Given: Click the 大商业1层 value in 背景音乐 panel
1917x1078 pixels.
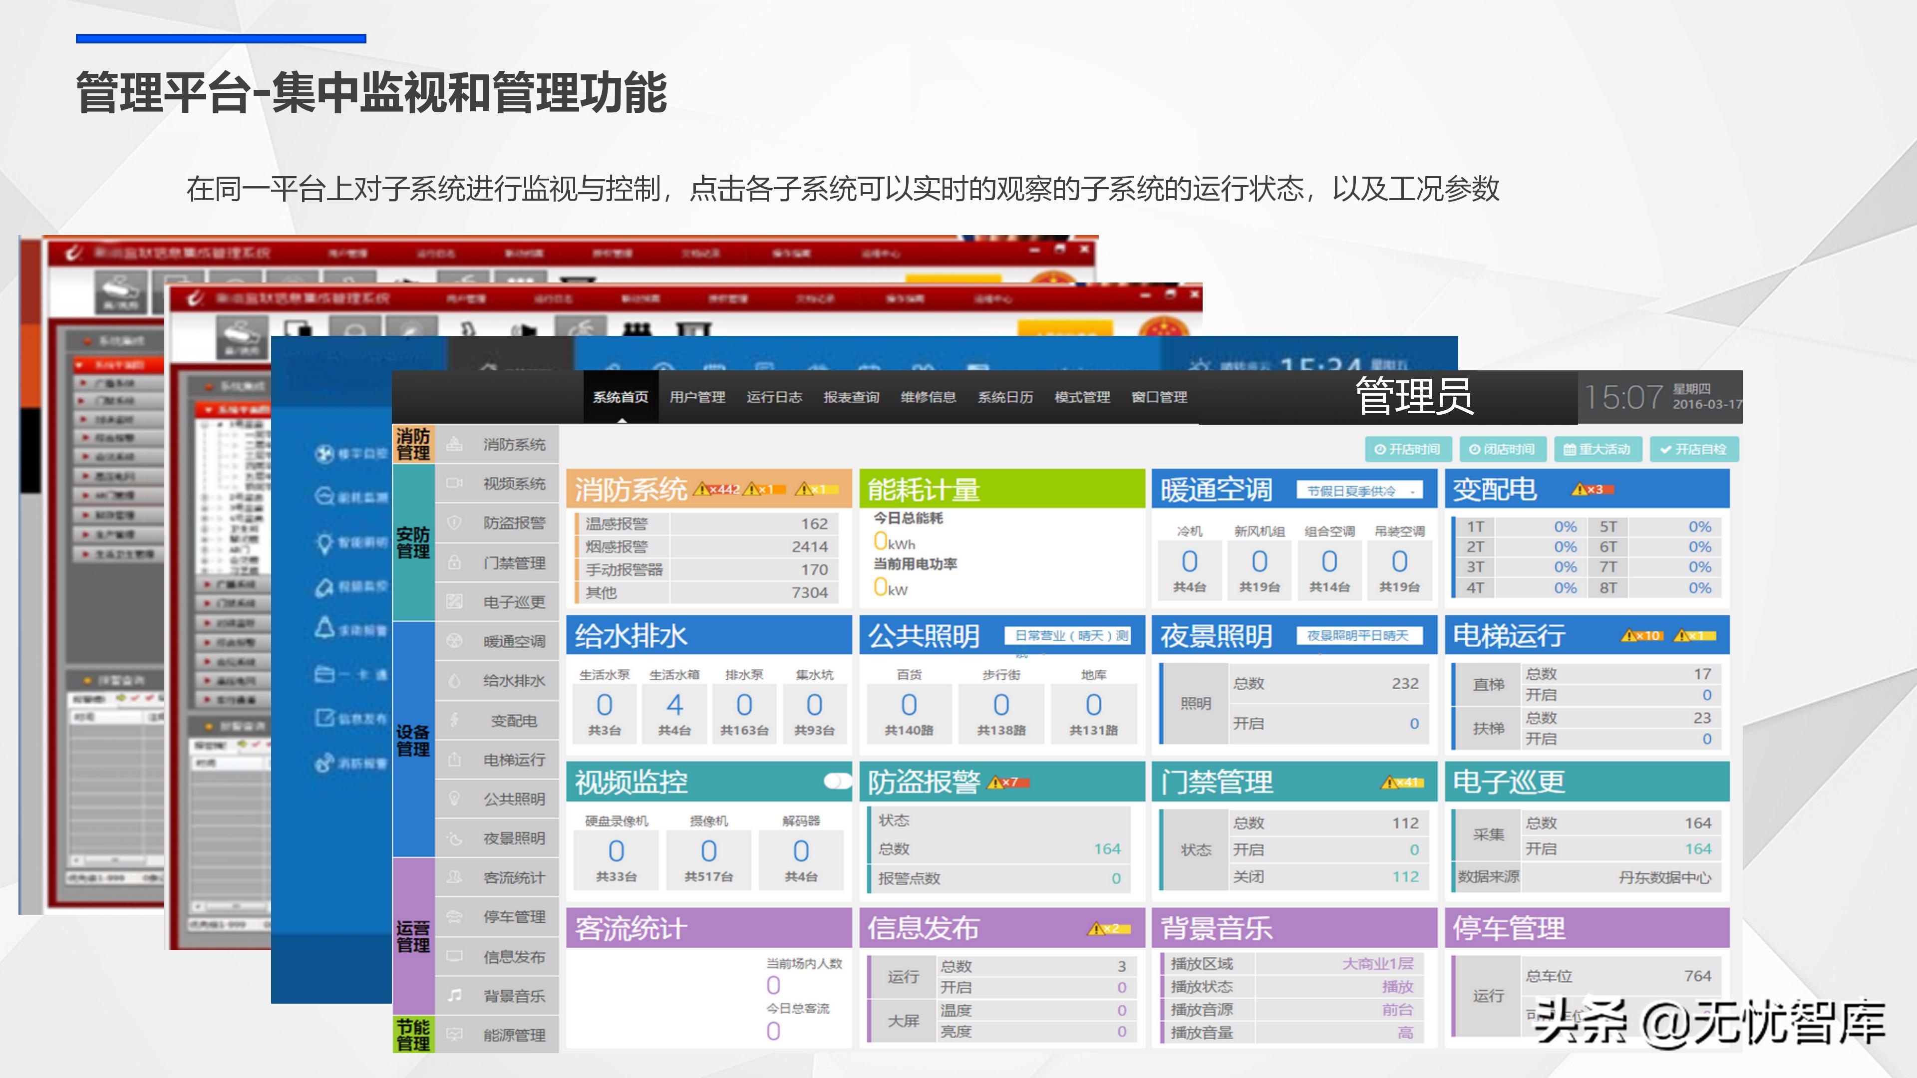Looking at the screenshot, I should [x=1377, y=964].
